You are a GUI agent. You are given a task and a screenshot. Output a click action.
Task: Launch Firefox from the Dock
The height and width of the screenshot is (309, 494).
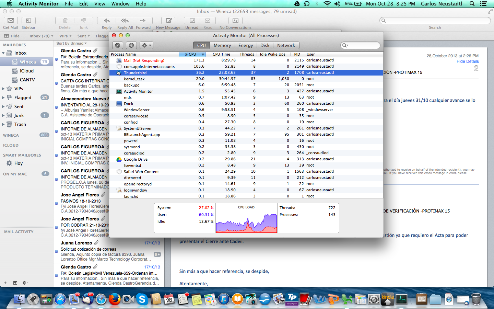115,299
